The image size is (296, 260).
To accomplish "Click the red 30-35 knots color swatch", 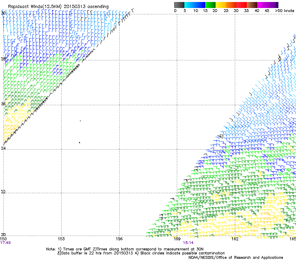I will coord(242,5).
